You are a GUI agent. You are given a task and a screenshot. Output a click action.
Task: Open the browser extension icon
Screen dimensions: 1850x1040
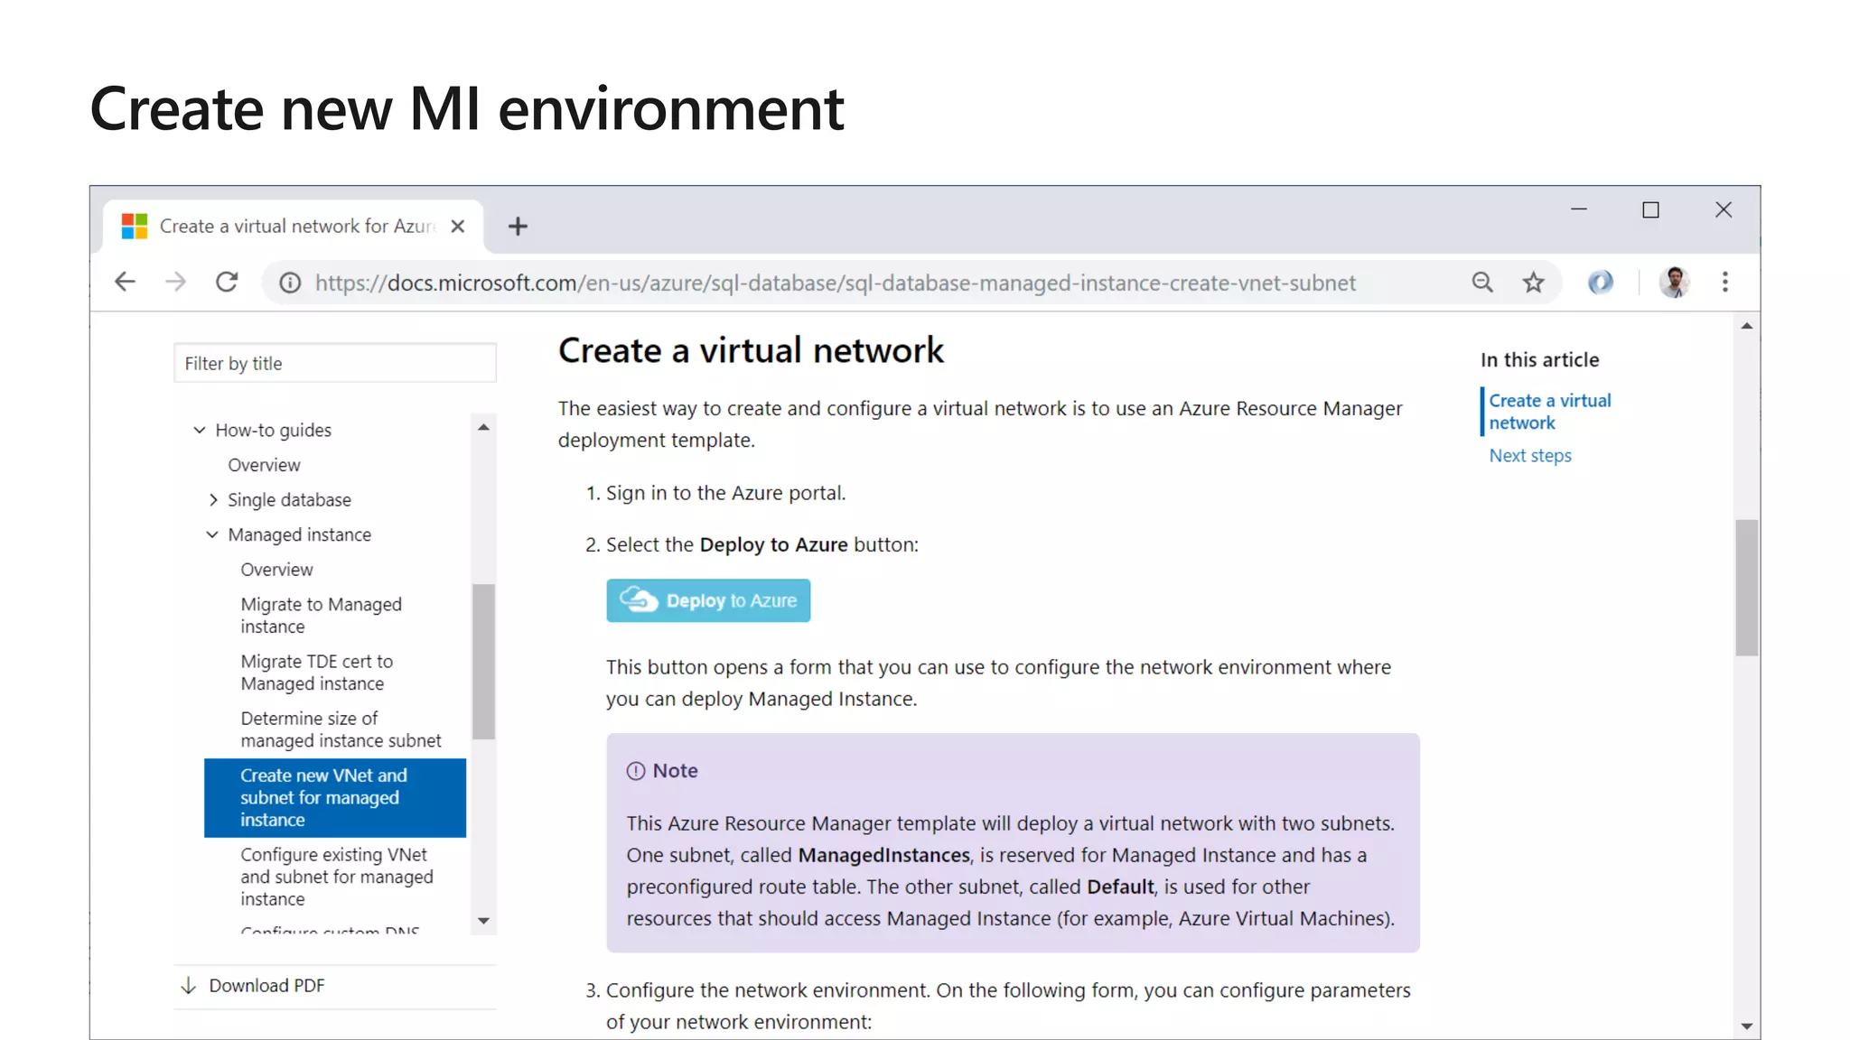[1600, 283]
